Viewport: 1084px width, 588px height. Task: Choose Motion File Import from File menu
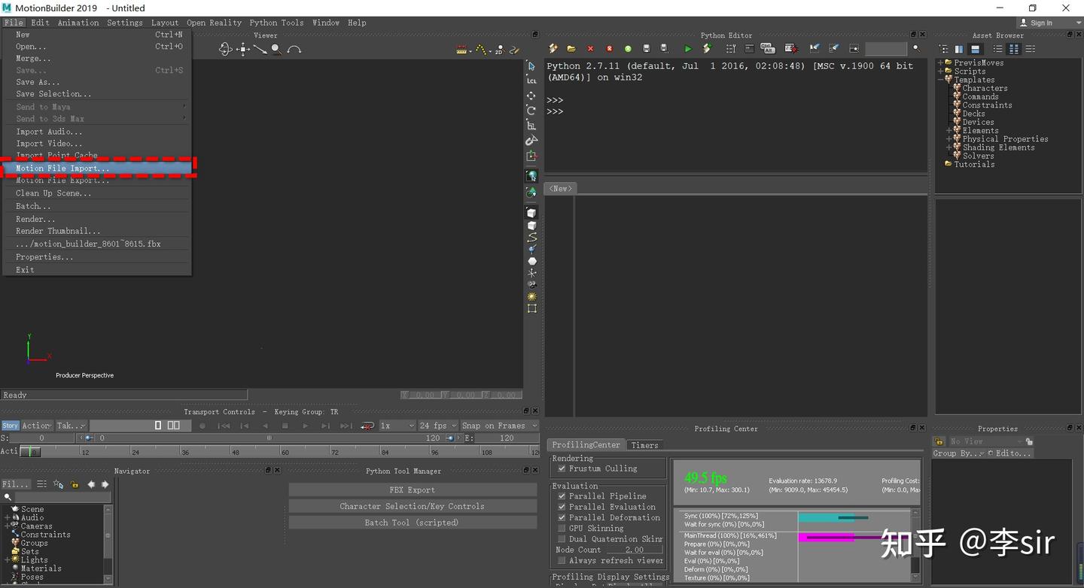click(62, 168)
